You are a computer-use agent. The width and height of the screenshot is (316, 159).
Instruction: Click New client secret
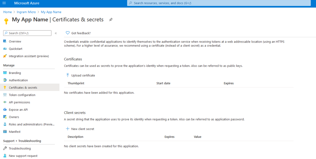(83, 129)
